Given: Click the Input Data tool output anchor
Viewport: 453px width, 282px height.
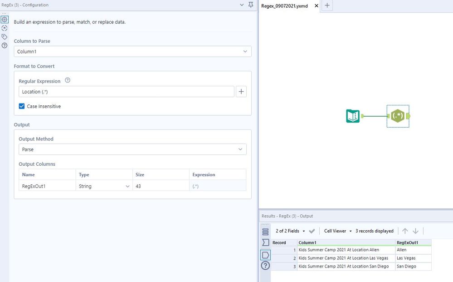Looking at the screenshot, I should (x=362, y=116).
